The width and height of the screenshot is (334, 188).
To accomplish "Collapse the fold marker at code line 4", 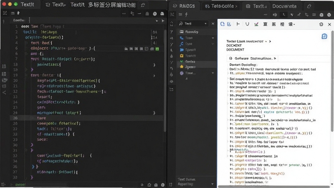I will pyautogui.click(x=26, y=43).
